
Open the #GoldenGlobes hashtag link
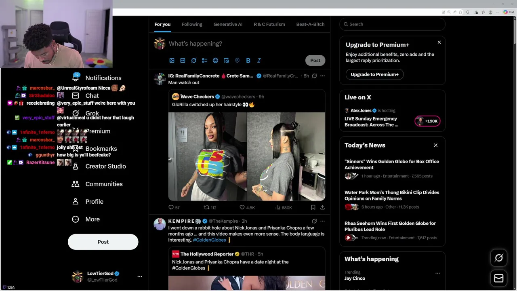point(209,240)
